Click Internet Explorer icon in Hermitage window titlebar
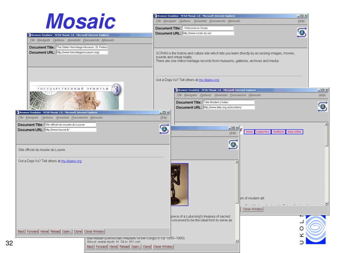Viewport: 338px width, 253px height. (29, 35)
